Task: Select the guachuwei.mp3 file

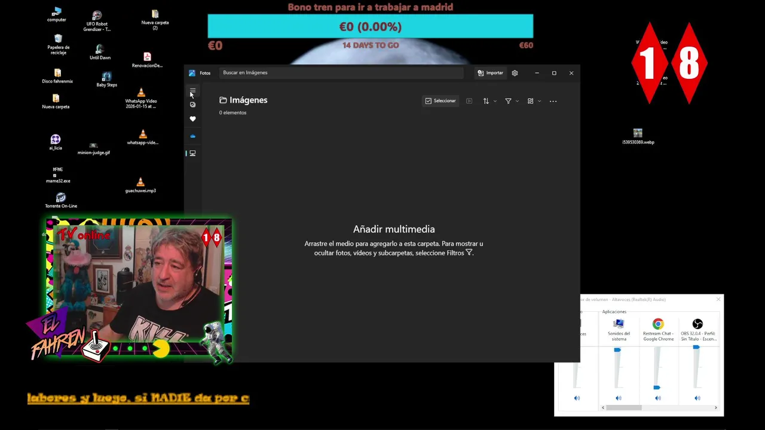Action: pyautogui.click(x=140, y=185)
